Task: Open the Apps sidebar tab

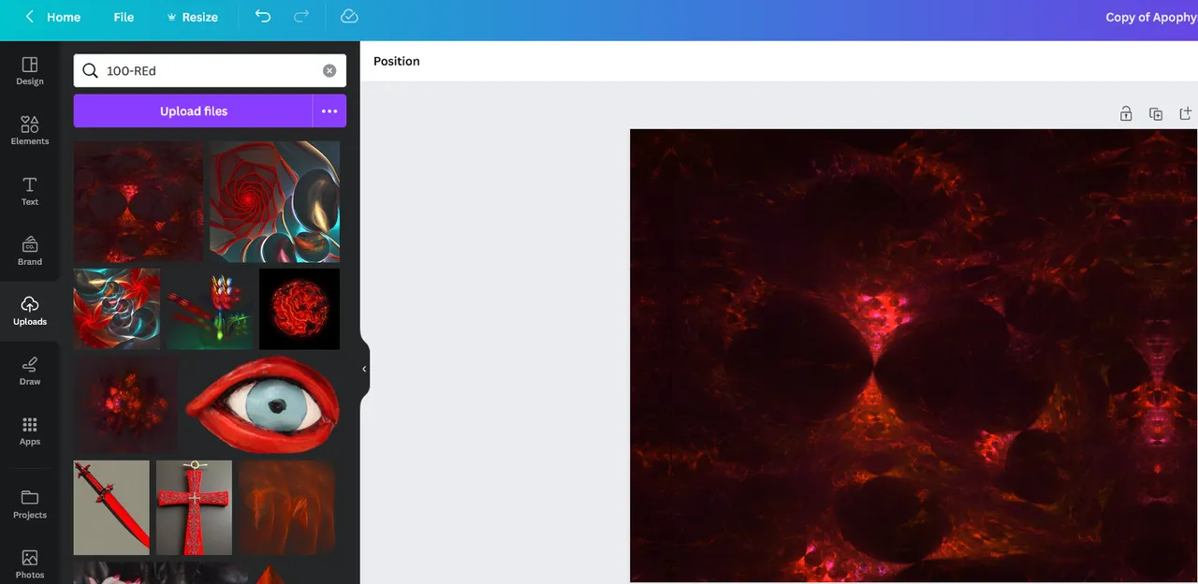Action: (30, 431)
